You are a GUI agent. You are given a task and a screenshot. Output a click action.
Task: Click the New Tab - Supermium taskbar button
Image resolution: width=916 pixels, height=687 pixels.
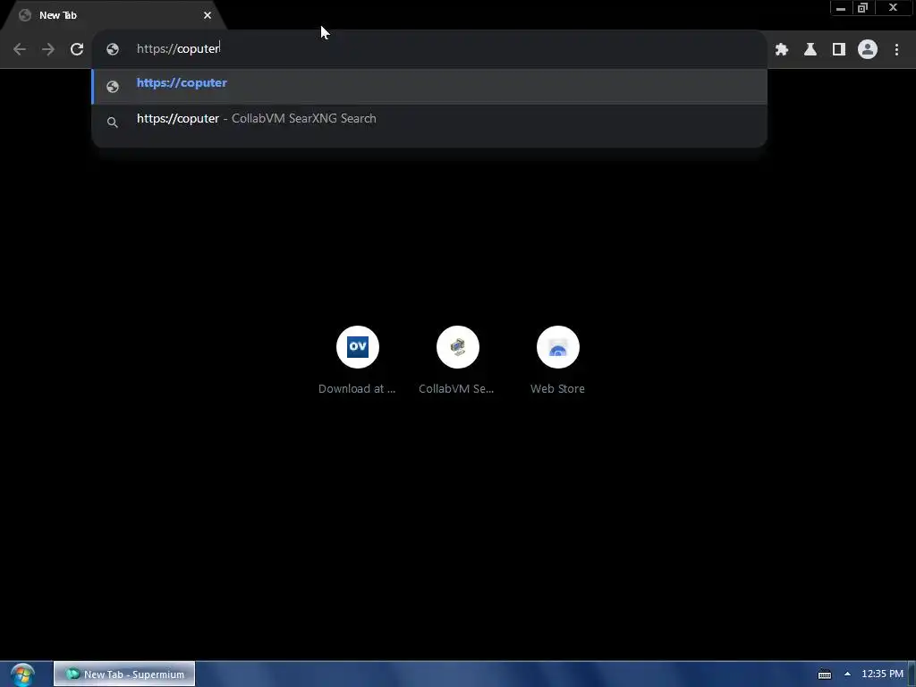pyautogui.click(x=124, y=674)
